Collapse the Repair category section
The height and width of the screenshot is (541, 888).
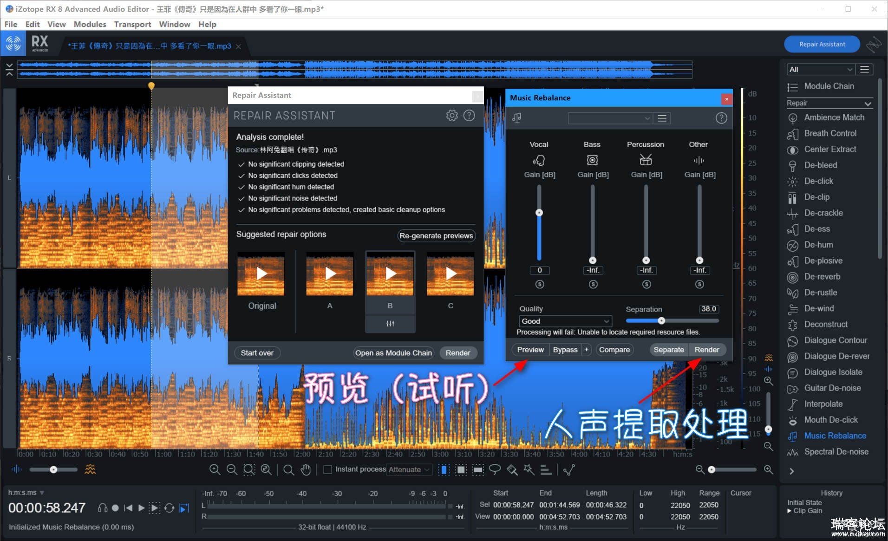tap(829, 103)
